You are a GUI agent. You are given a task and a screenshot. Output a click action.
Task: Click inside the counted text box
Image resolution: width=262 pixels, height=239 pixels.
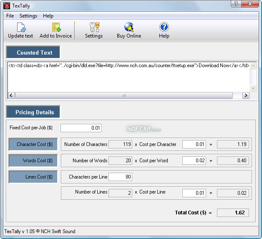[128, 77]
